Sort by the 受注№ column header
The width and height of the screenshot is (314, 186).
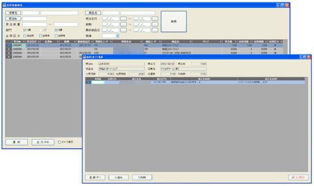[19, 42]
